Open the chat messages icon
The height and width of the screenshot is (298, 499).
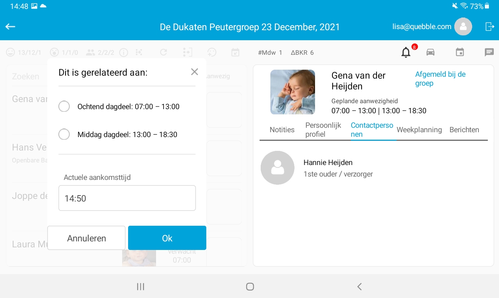[489, 52]
